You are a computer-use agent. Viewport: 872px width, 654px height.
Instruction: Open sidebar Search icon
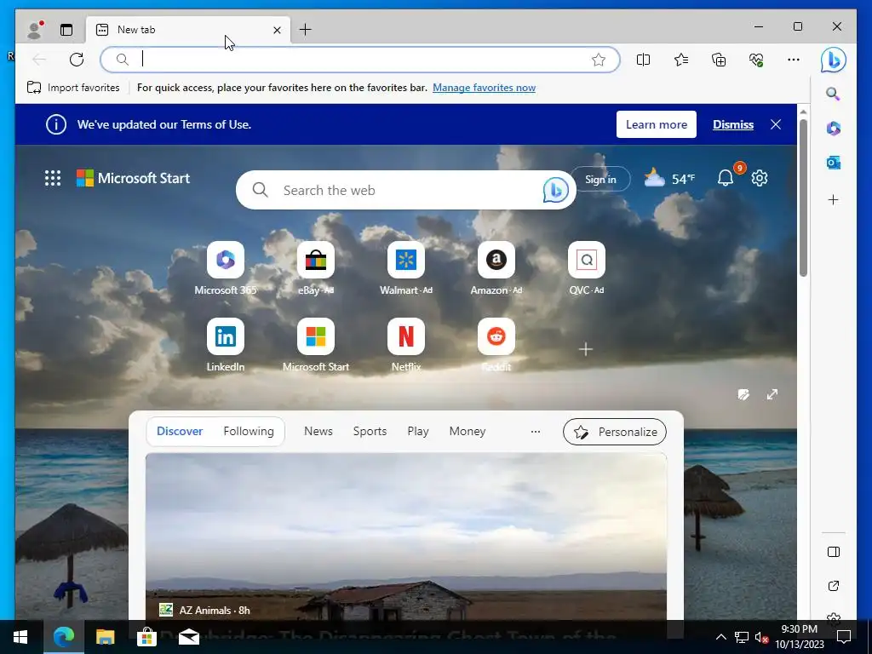833,94
